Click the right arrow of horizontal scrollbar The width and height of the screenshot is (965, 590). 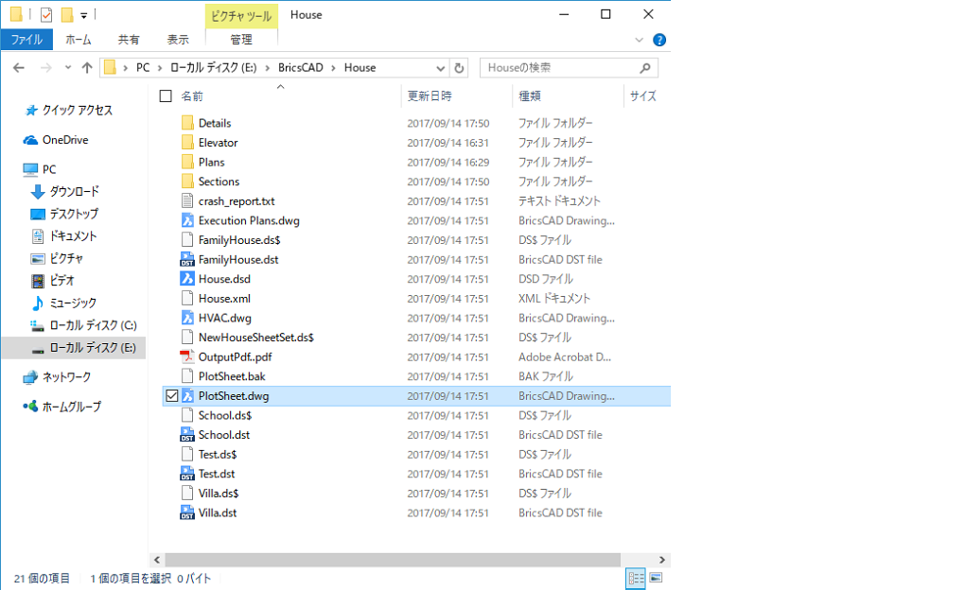pyautogui.click(x=662, y=560)
